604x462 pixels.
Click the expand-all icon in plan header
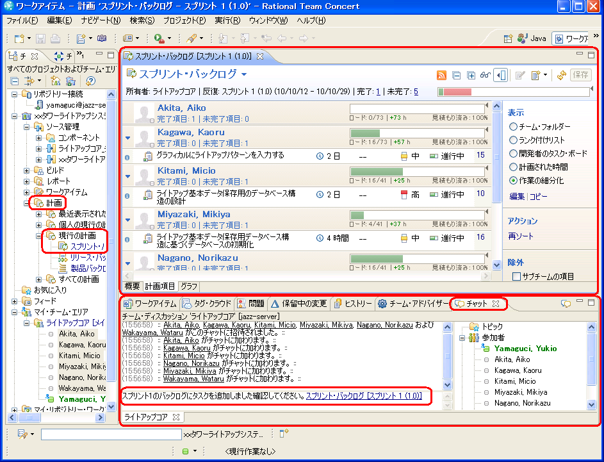tap(471, 75)
